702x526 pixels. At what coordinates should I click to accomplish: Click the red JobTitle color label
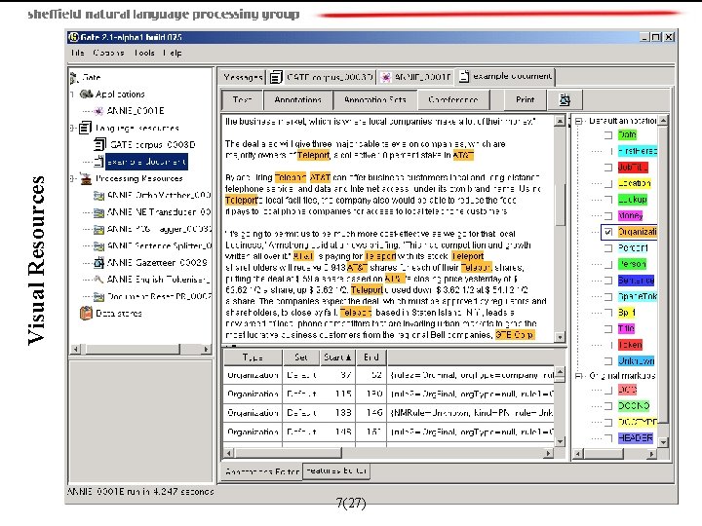tap(633, 168)
